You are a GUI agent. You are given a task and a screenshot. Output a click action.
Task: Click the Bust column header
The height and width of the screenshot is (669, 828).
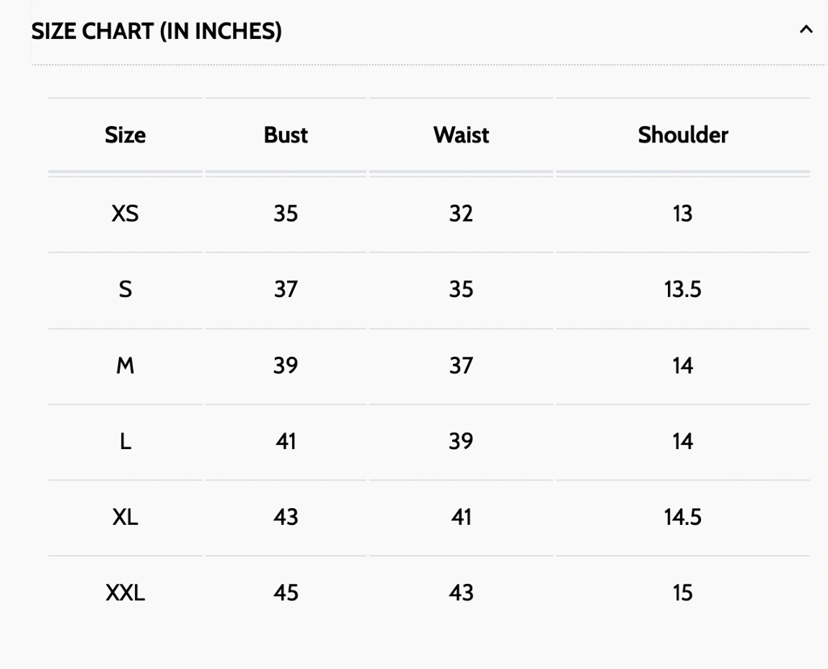(285, 134)
